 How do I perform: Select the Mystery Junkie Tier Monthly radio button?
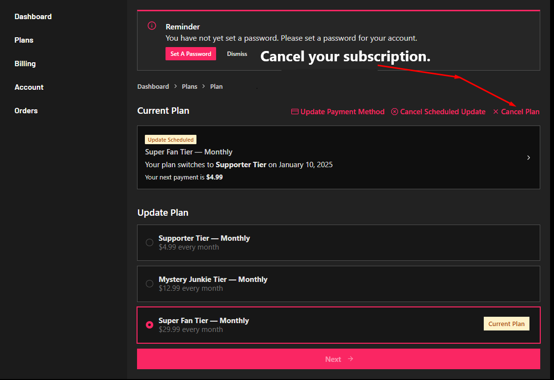(149, 284)
